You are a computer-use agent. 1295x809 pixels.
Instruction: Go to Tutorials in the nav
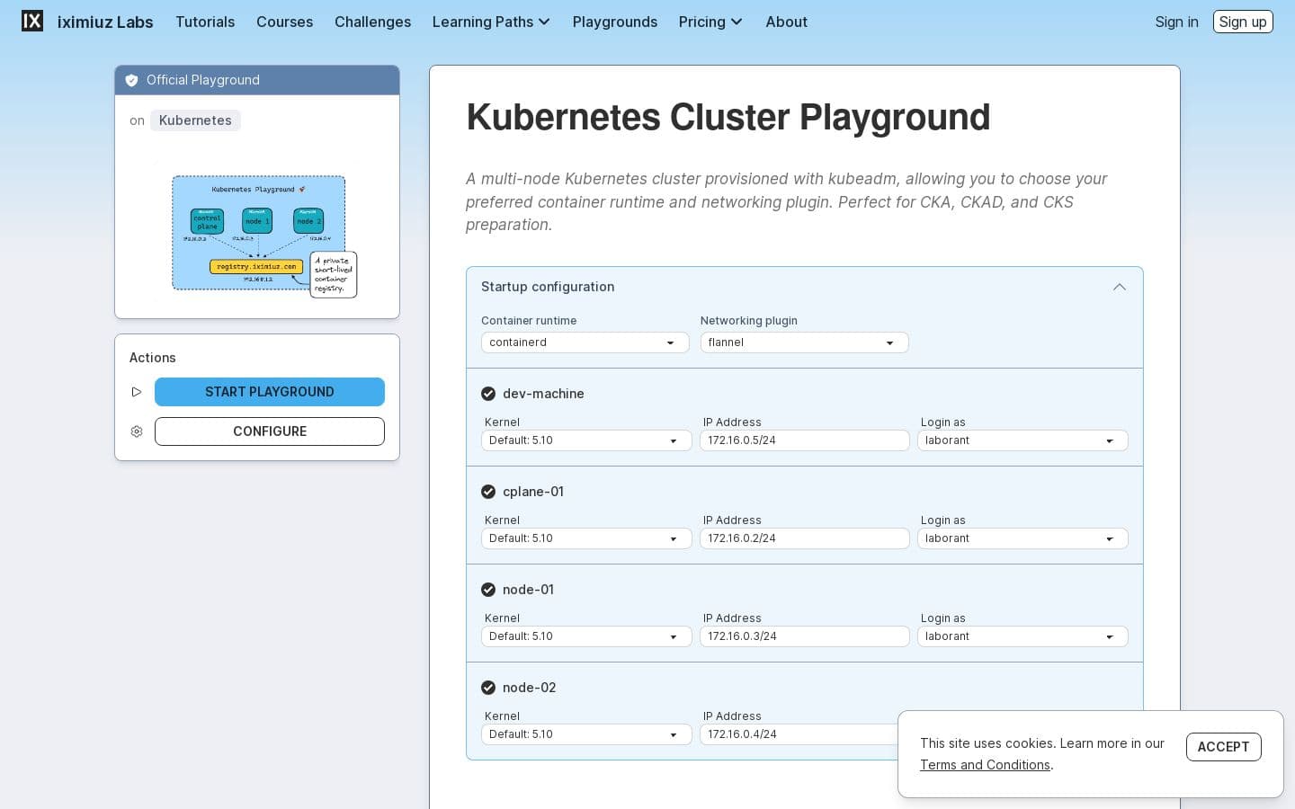pos(205,22)
